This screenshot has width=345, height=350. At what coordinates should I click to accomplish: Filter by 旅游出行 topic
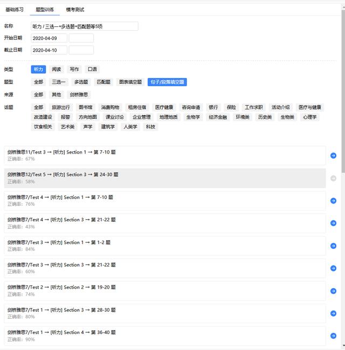coord(60,108)
